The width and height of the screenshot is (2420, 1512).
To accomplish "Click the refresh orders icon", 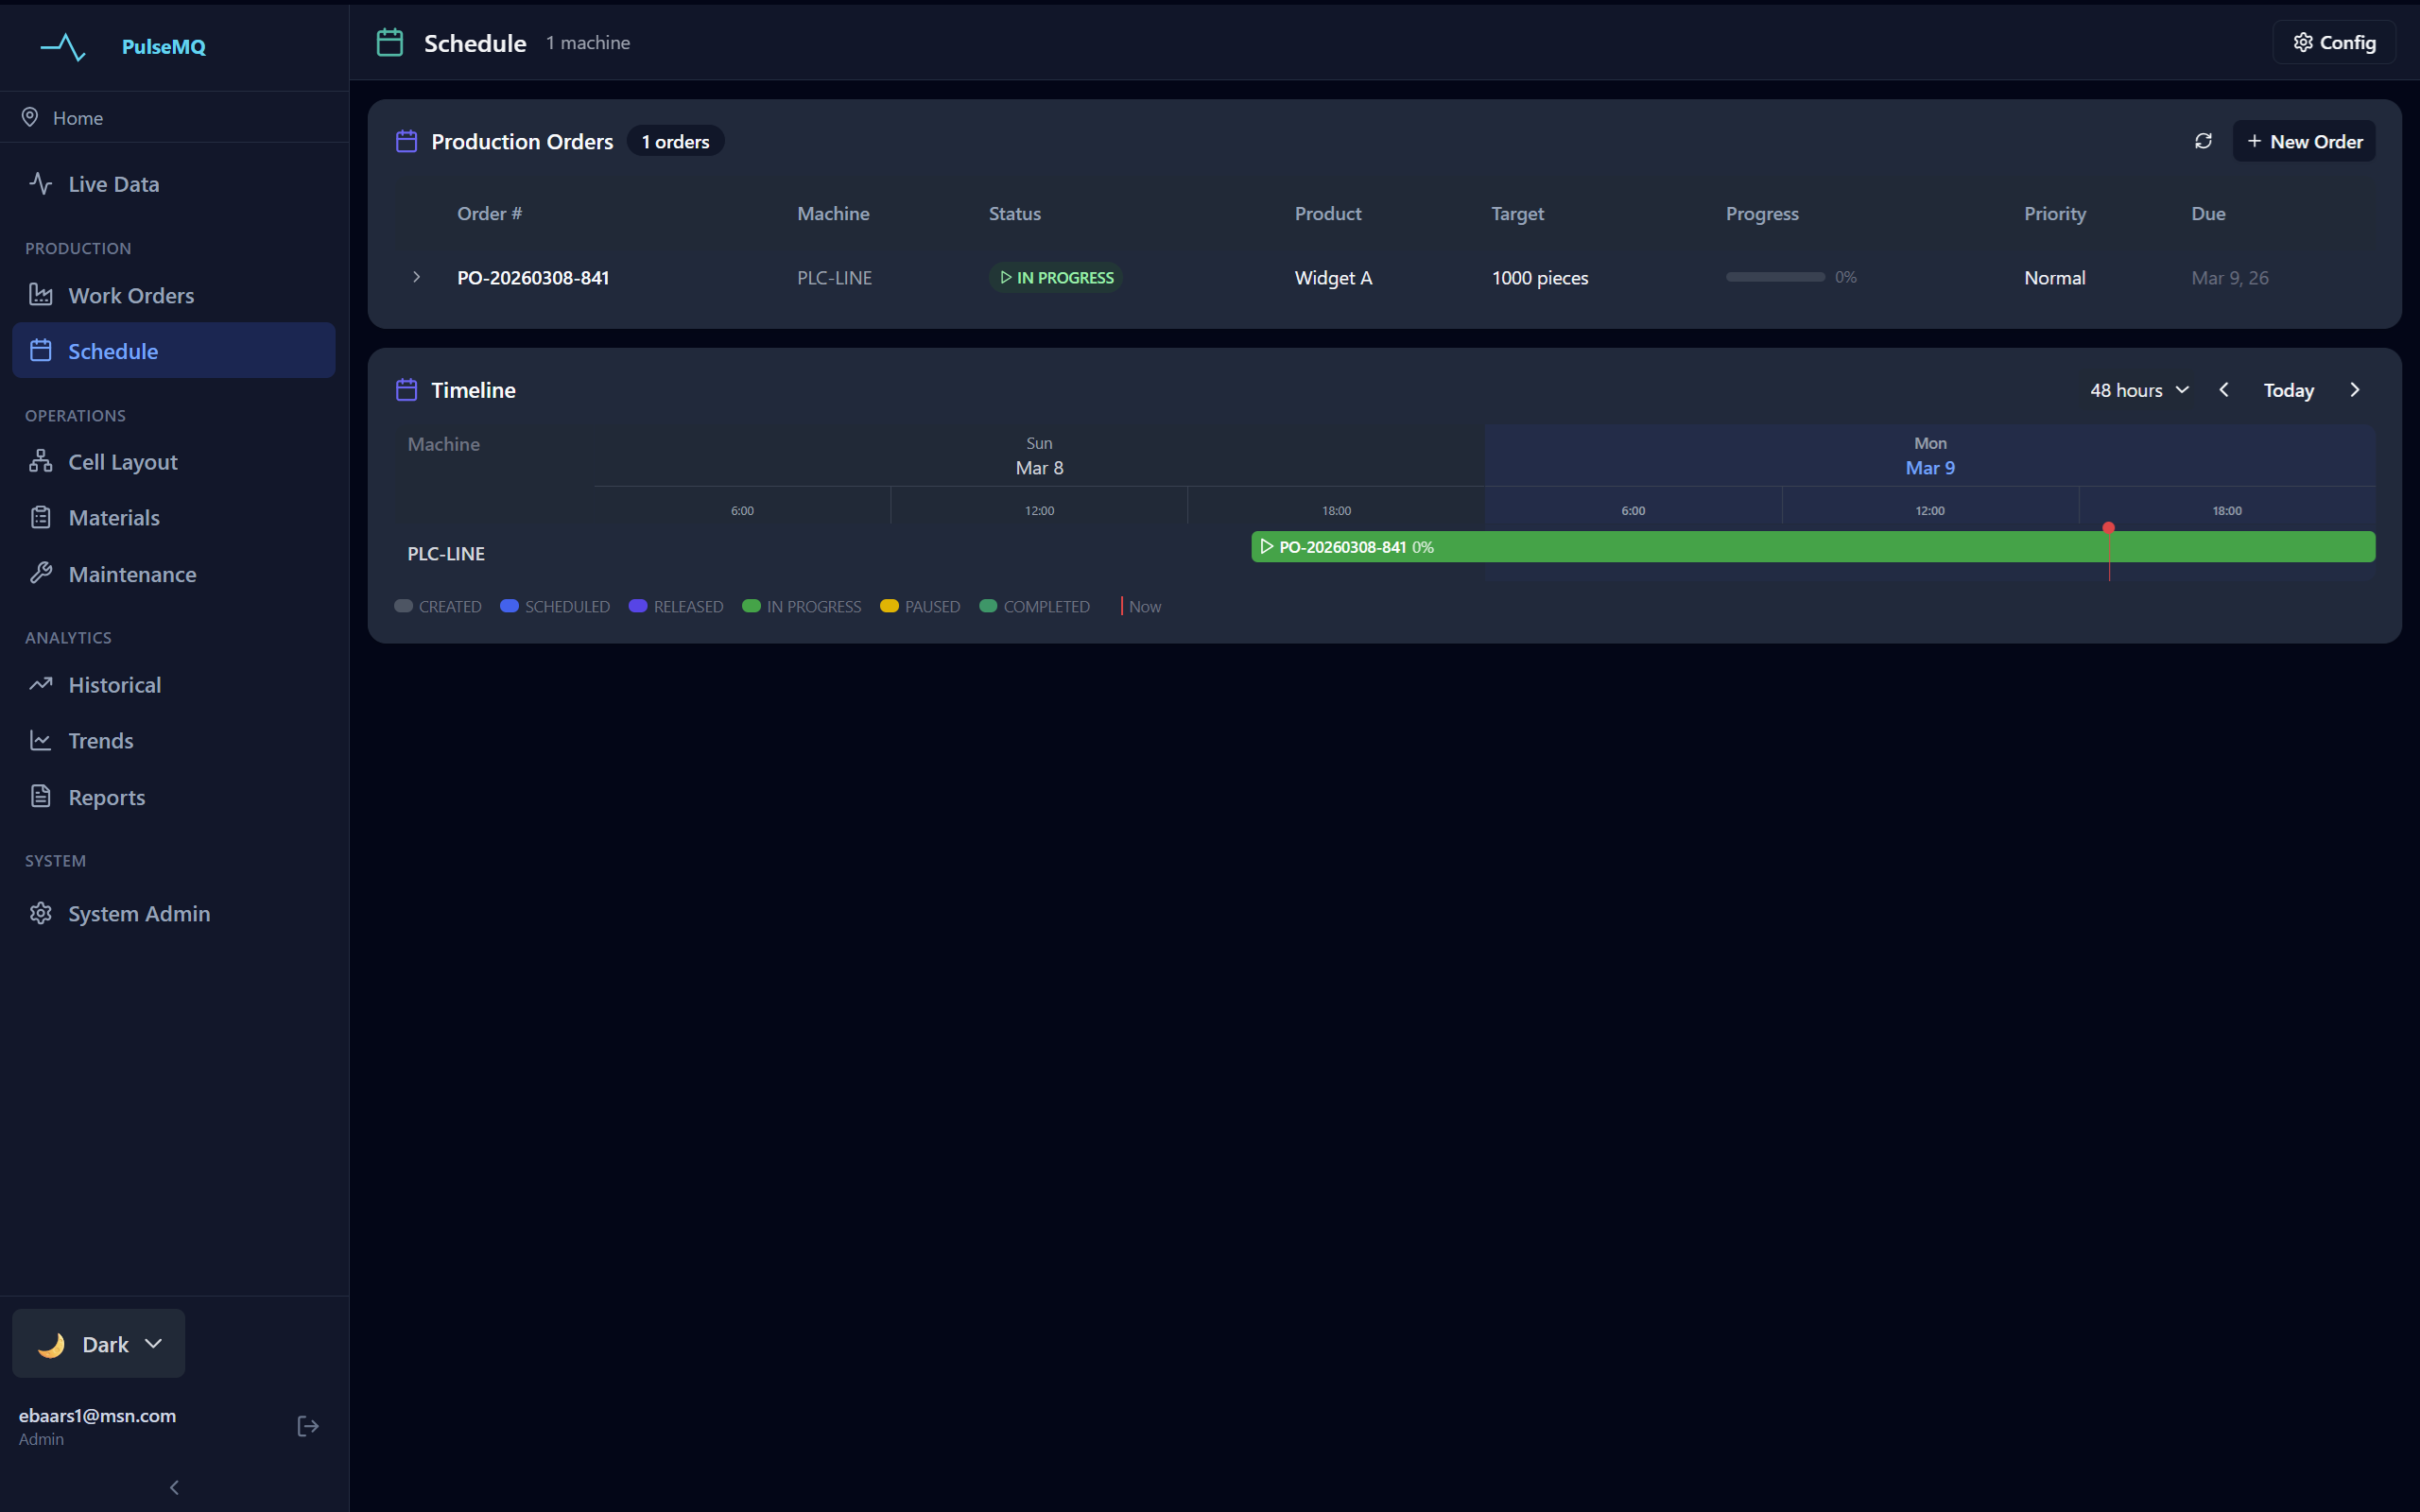I will 2203,141.
